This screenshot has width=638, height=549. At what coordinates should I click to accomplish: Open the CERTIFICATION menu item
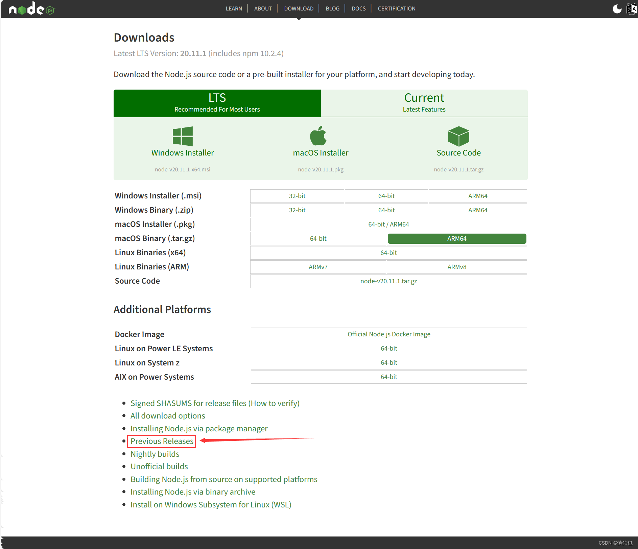pyautogui.click(x=397, y=8)
